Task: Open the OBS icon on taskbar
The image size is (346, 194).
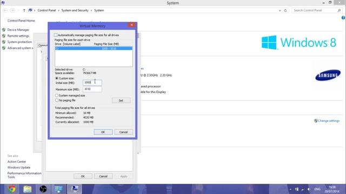Action: [43, 189]
